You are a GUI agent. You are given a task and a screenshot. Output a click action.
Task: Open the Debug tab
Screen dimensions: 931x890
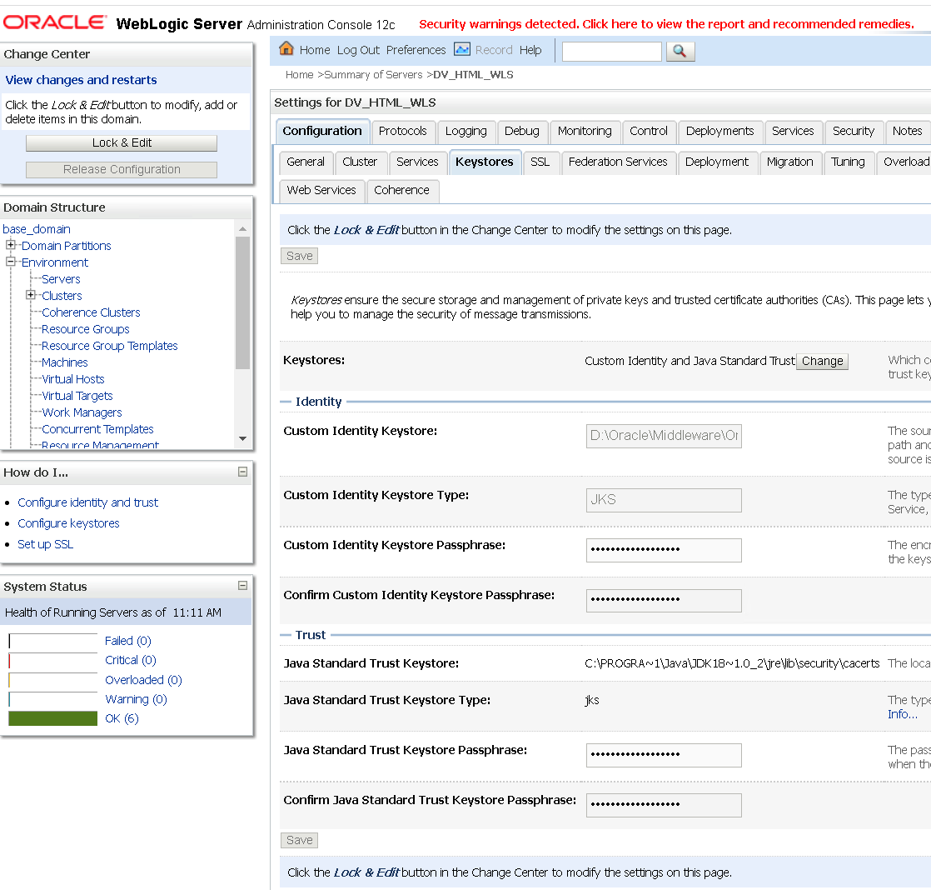click(522, 132)
